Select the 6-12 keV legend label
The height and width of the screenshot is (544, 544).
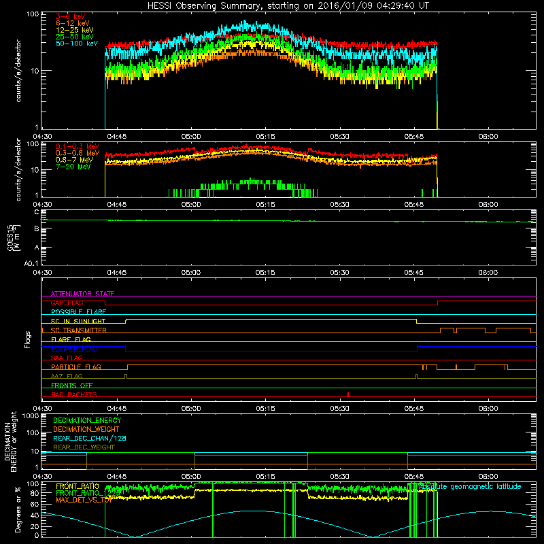point(72,23)
